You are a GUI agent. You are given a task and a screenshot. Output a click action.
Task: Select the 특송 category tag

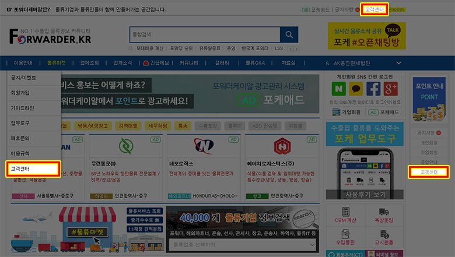coord(183,126)
